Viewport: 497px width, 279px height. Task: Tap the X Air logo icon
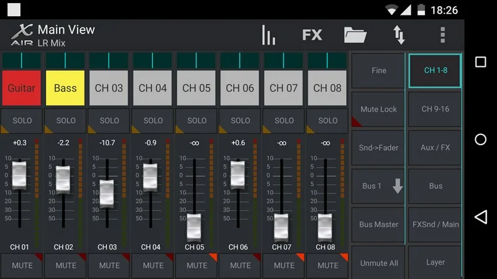pyautogui.click(x=21, y=35)
